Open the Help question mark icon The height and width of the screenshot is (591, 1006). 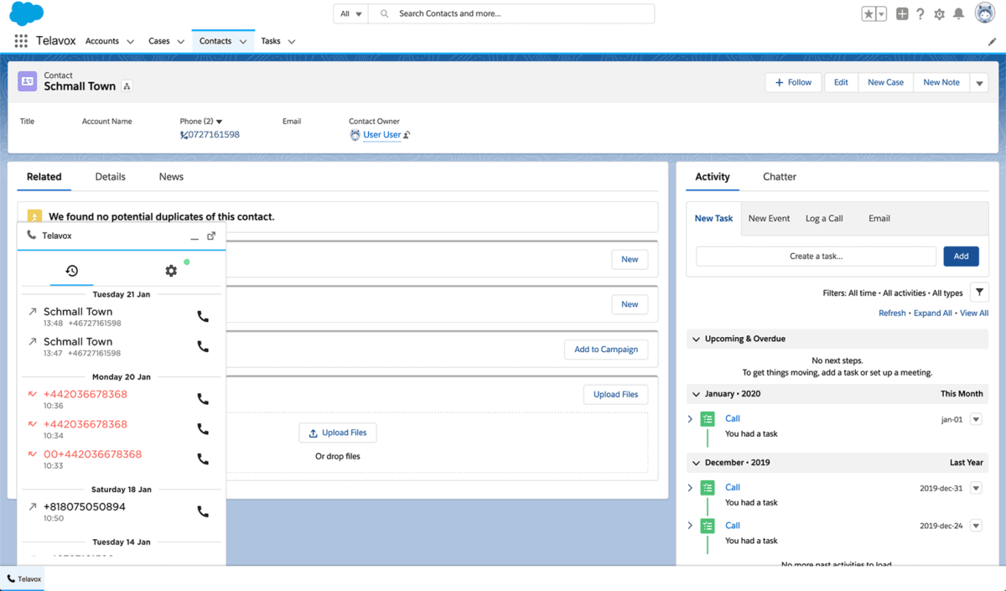(920, 14)
